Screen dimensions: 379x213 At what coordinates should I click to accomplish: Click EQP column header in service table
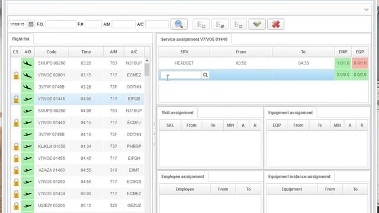coord(360,52)
